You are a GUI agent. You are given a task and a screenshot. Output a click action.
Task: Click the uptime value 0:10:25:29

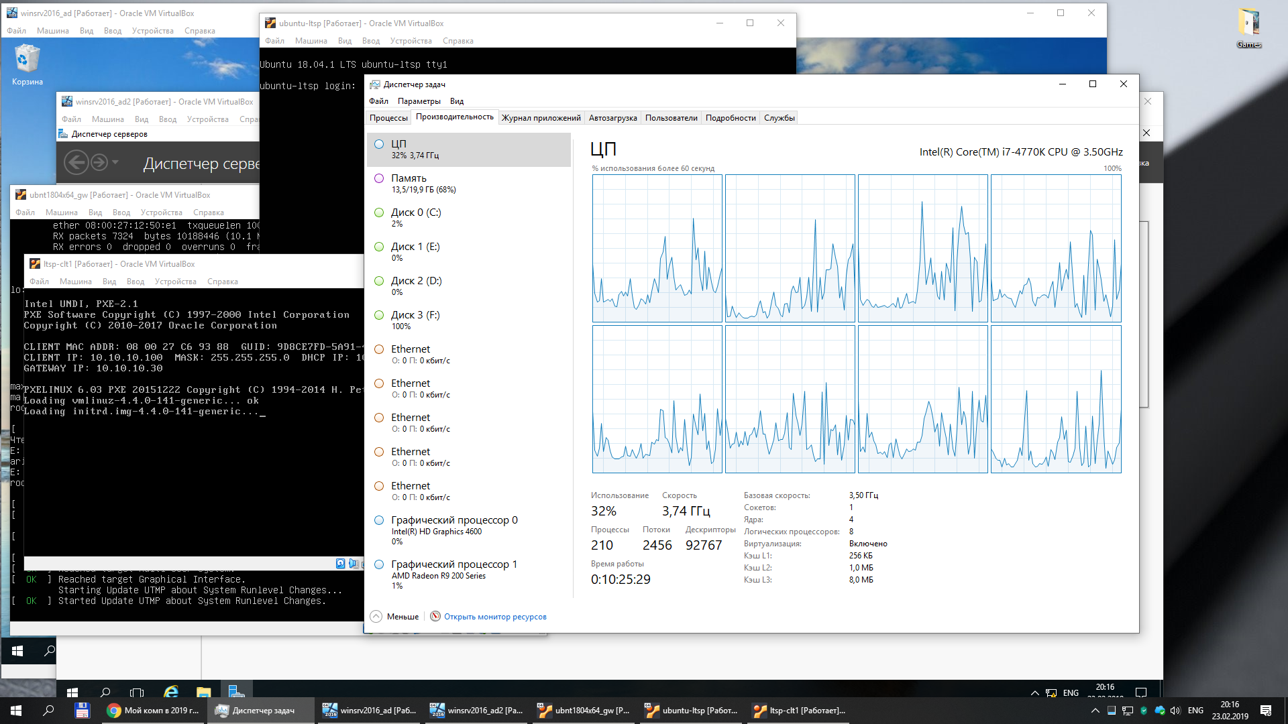tap(621, 580)
